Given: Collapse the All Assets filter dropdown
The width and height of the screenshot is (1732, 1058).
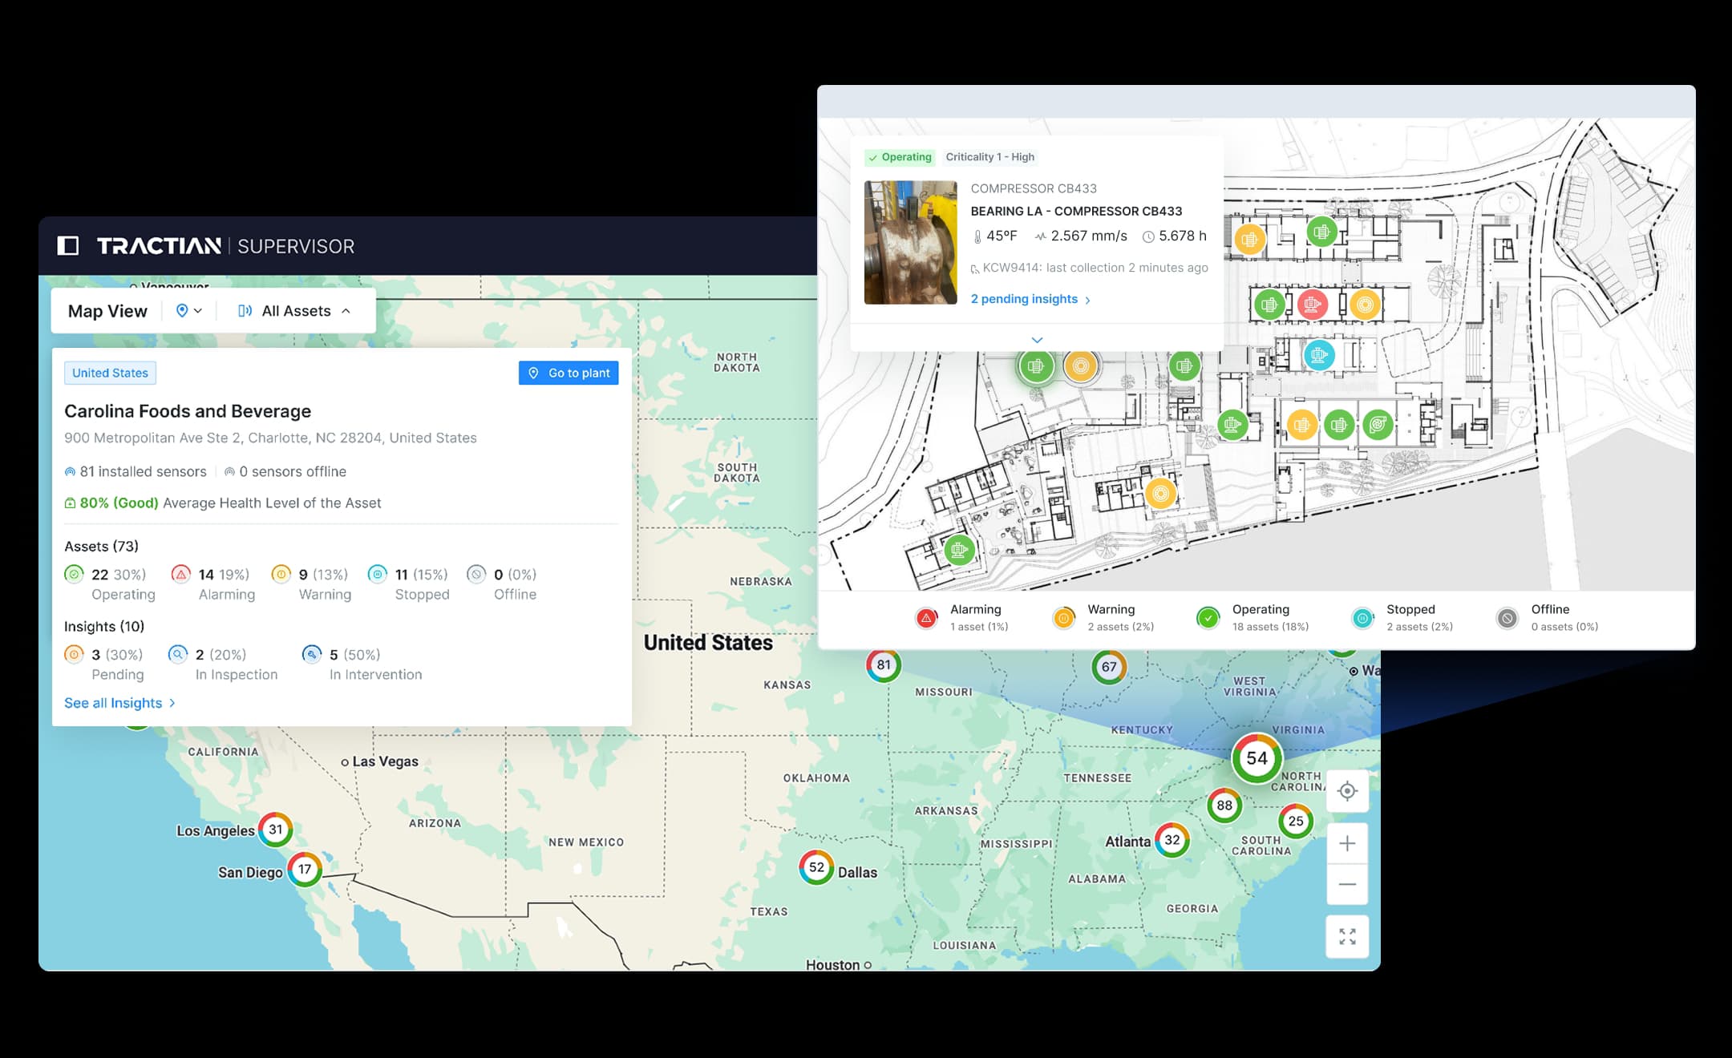Looking at the screenshot, I should click(346, 311).
